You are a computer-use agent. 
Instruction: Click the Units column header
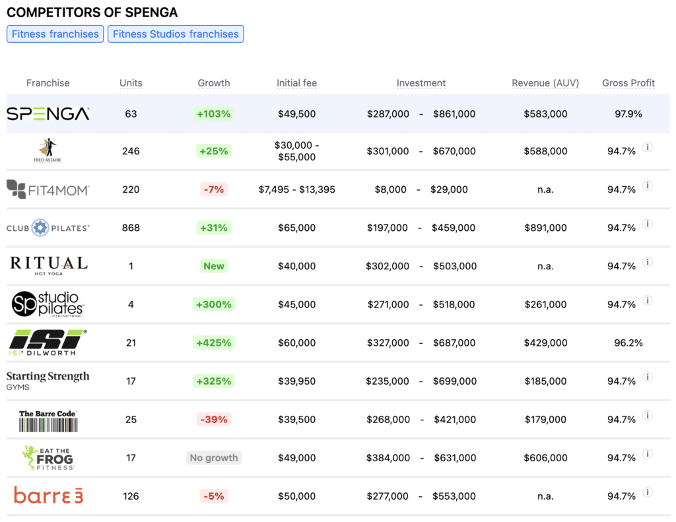[131, 82]
